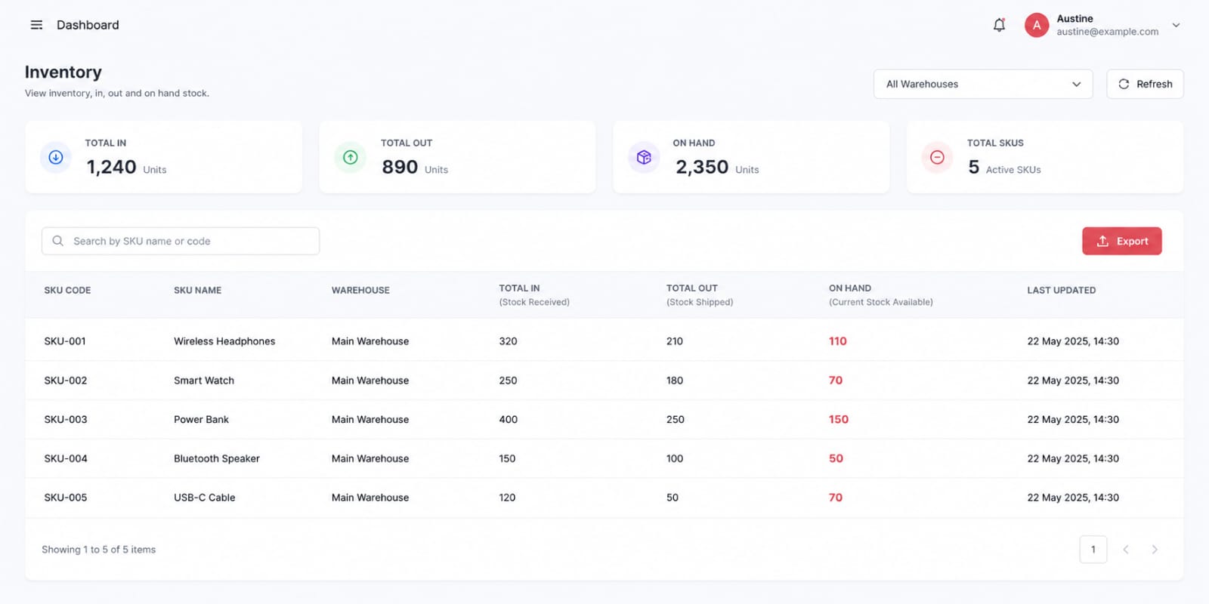This screenshot has width=1209, height=604.
Task: Sort by the SKU Code column header
Action: pos(67,290)
